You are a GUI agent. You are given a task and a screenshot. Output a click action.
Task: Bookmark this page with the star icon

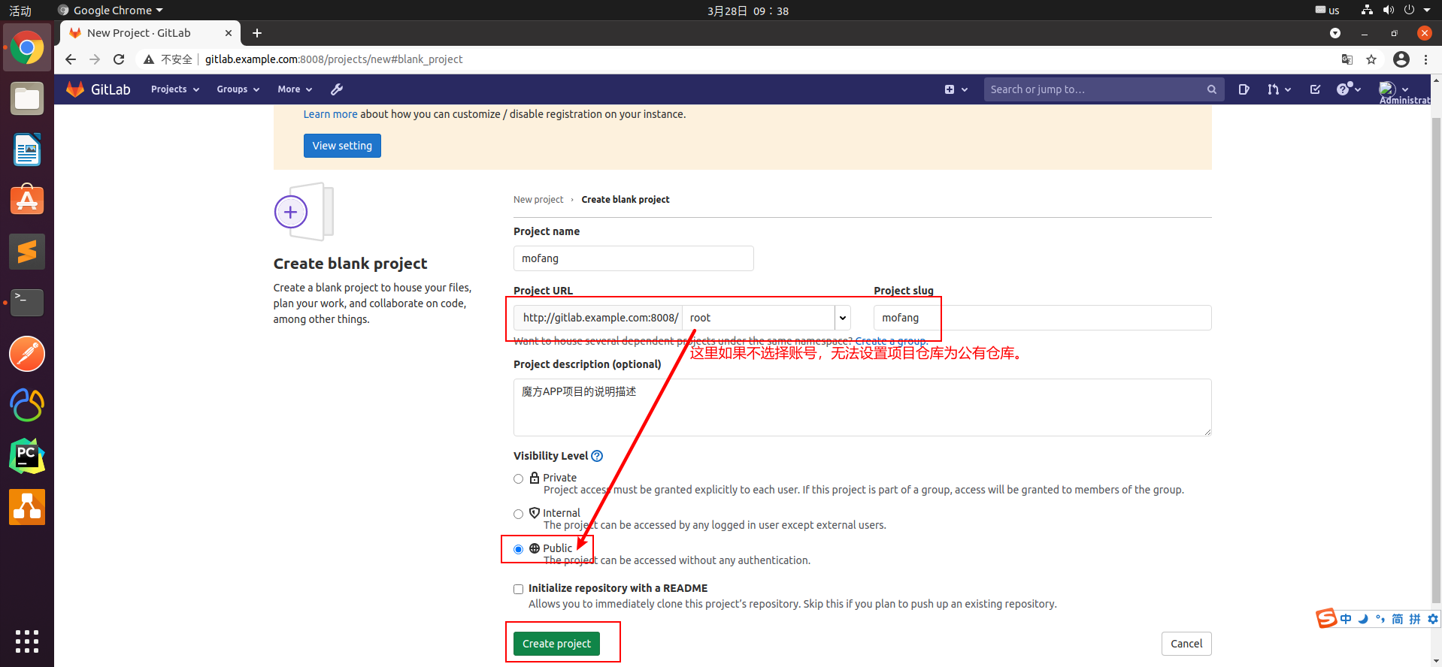1371,59
